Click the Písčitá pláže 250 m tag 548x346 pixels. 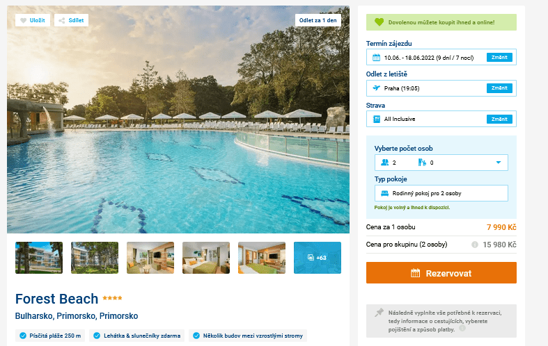click(x=50, y=336)
